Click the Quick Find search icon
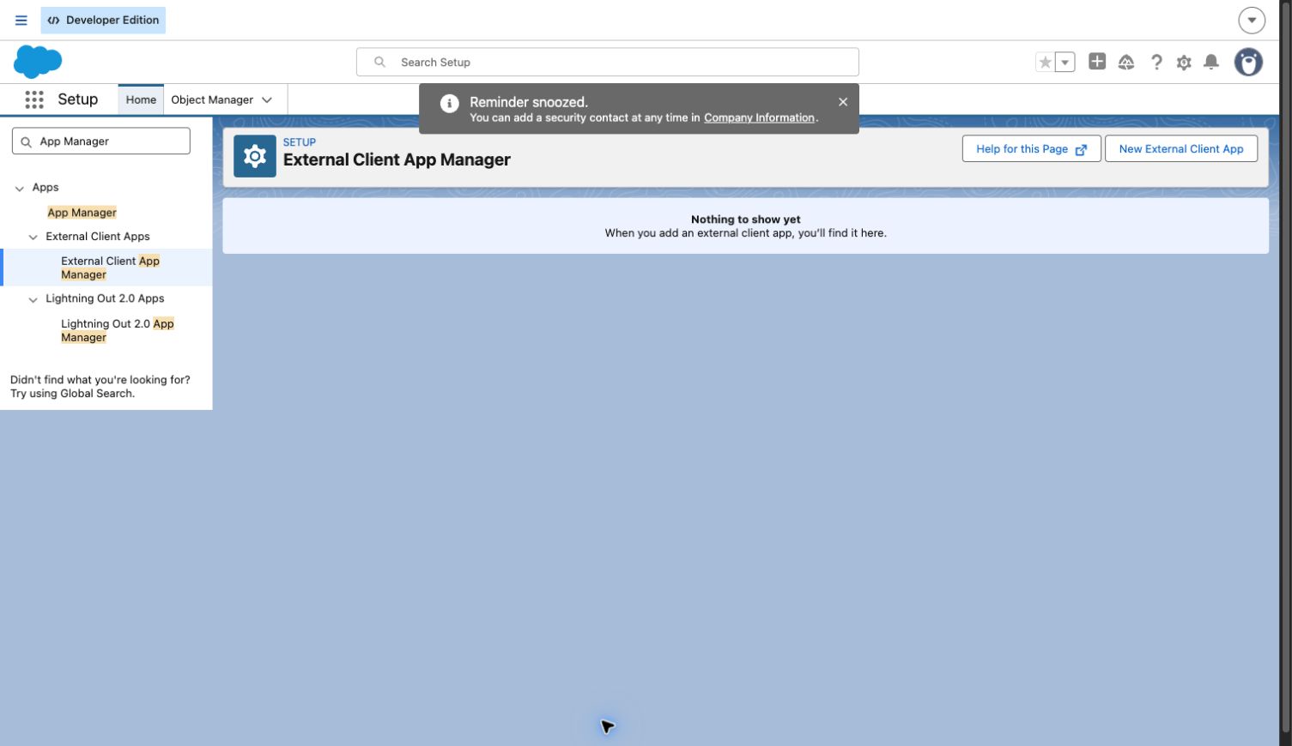The height and width of the screenshot is (746, 1292). click(26, 141)
